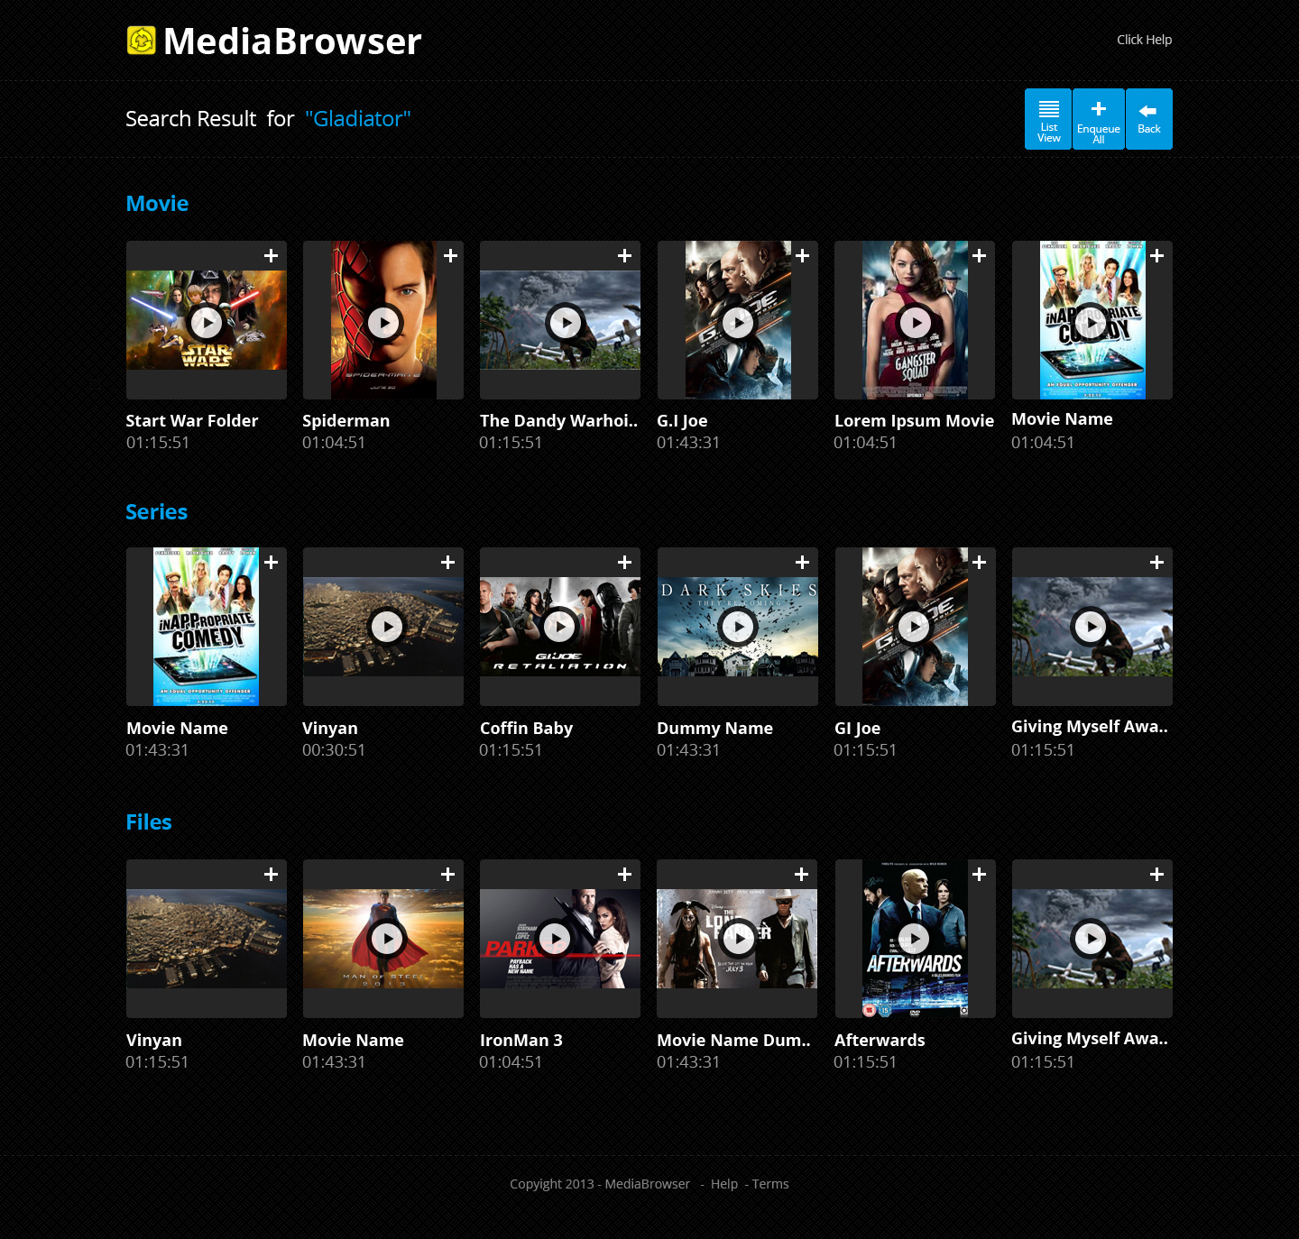This screenshot has width=1299, height=1239.
Task: Play Giving Myself Awa.. in Series section
Action: 1091,627
